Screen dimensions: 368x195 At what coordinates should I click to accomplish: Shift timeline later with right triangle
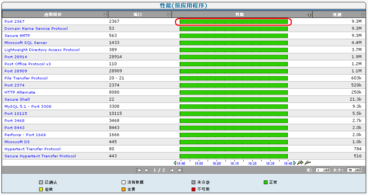295,163
